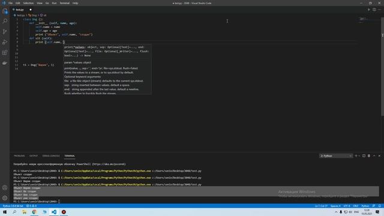Image resolution: width=384 pixels, height=216 pixels.
Task: Click the PowerShell aka.ms link in terminal
Action: [109, 164]
